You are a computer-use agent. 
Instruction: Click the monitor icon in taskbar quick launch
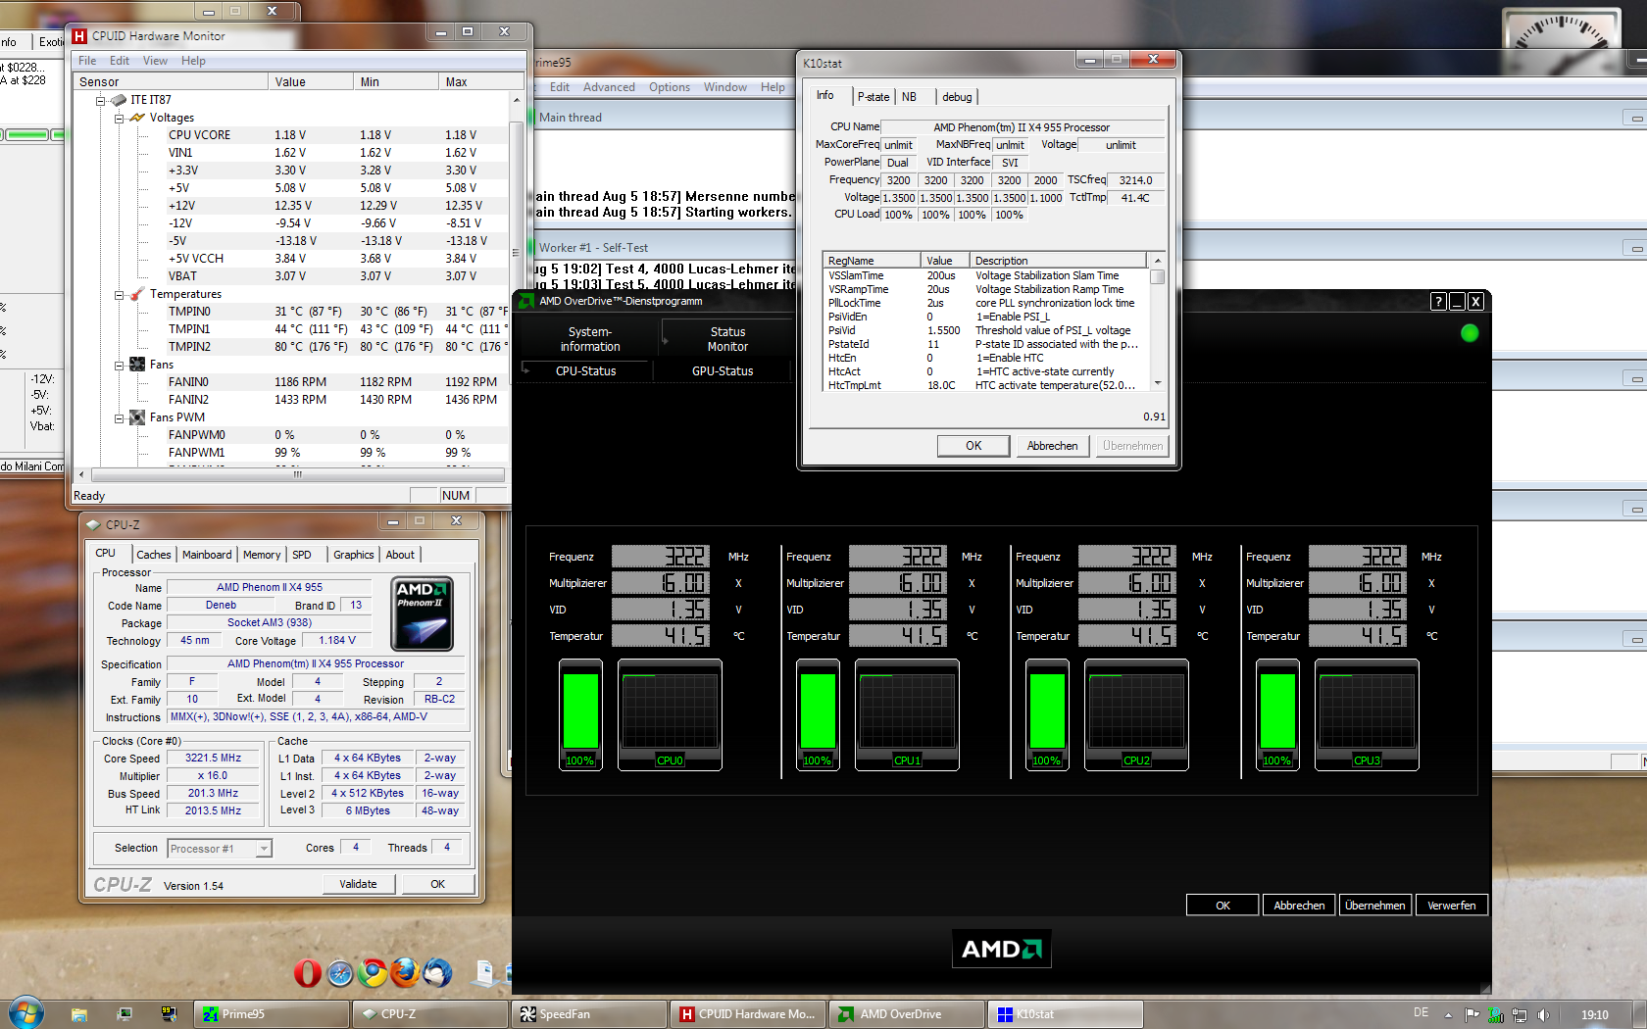125,1014
